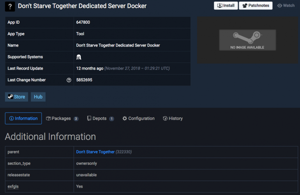This screenshot has height=195, width=300.
Task: Click the exfgls label with dotted underline
Action: (13, 186)
